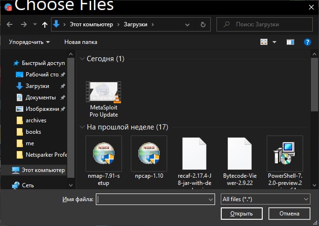Toggle the preview pane icon

(x=290, y=42)
